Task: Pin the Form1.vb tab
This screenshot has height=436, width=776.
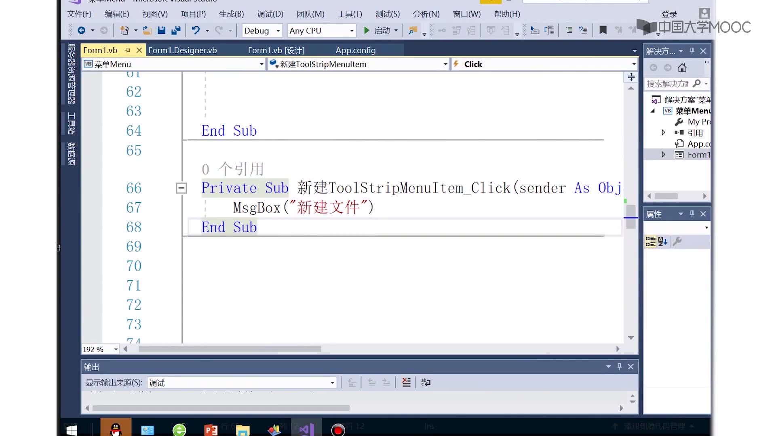Action: (127, 50)
